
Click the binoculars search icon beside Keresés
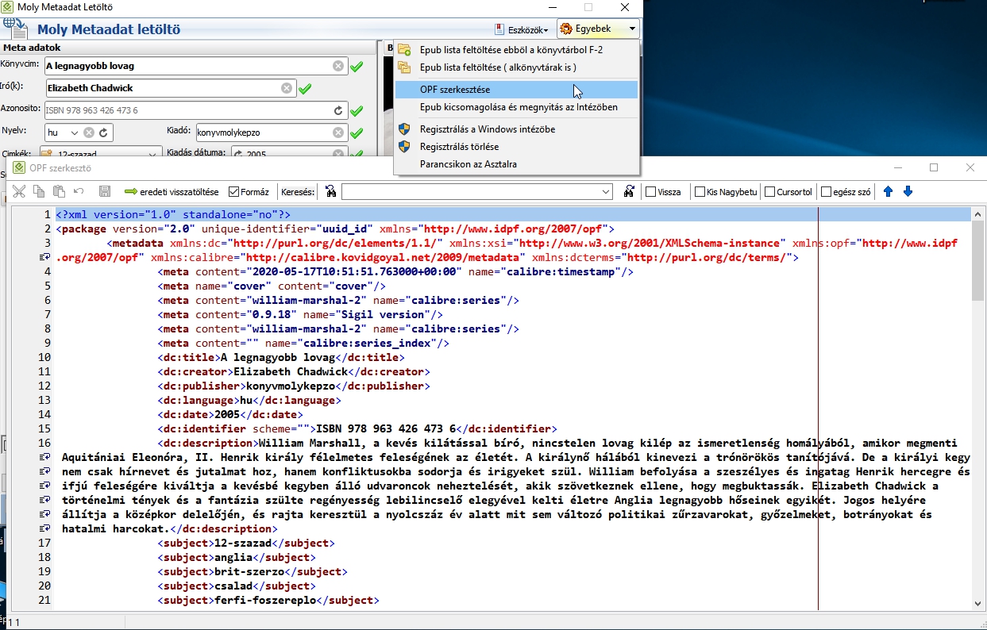pyautogui.click(x=331, y=191)
